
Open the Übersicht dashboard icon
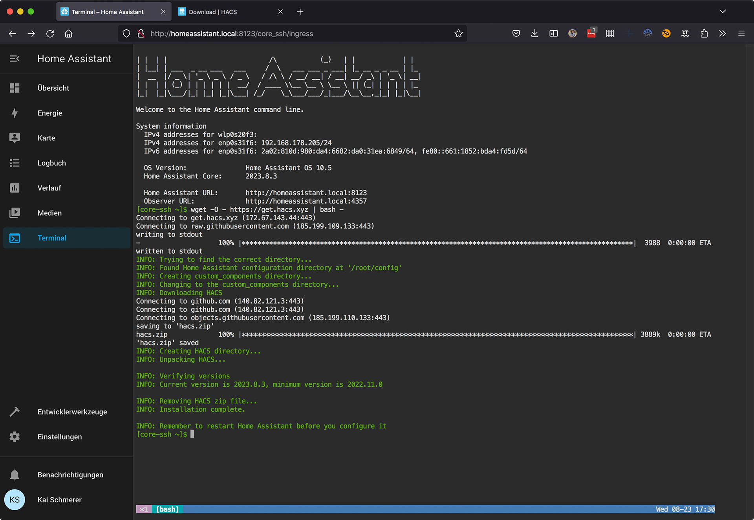pos(15,88)
